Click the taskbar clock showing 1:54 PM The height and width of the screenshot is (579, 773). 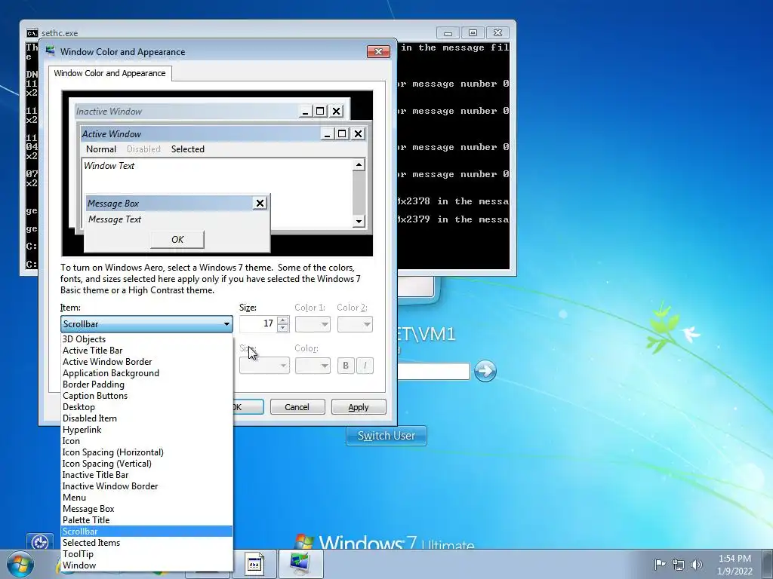[735, 565]
